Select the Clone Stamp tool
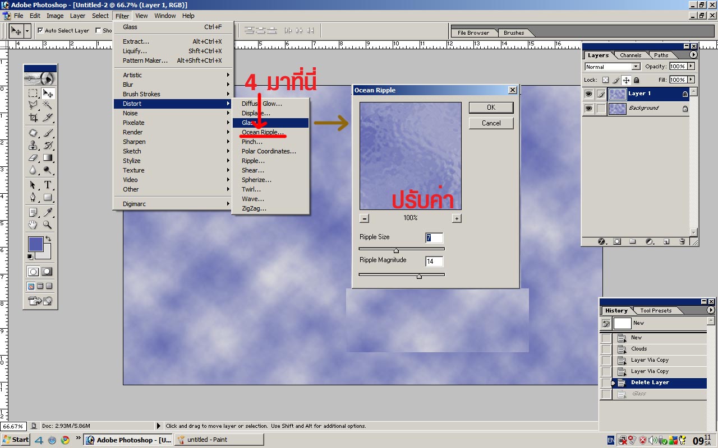Screen dimensions: 718x448 click(33, 146)
